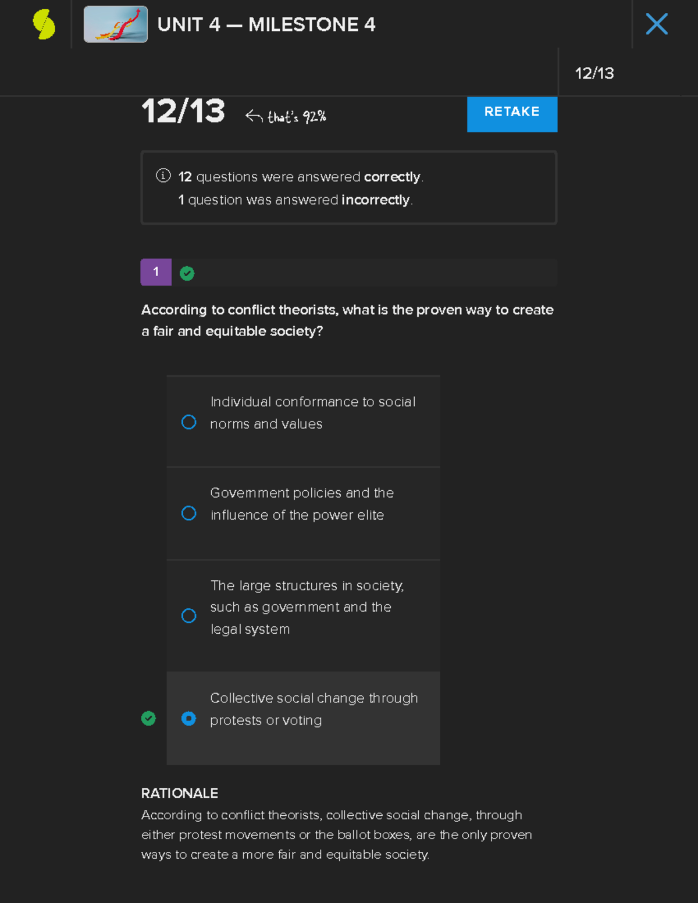The height and width of the screenshot is (903, 698).
Task: Click the green checkmark beside the correct answer
Action: (x=148, y=719)
